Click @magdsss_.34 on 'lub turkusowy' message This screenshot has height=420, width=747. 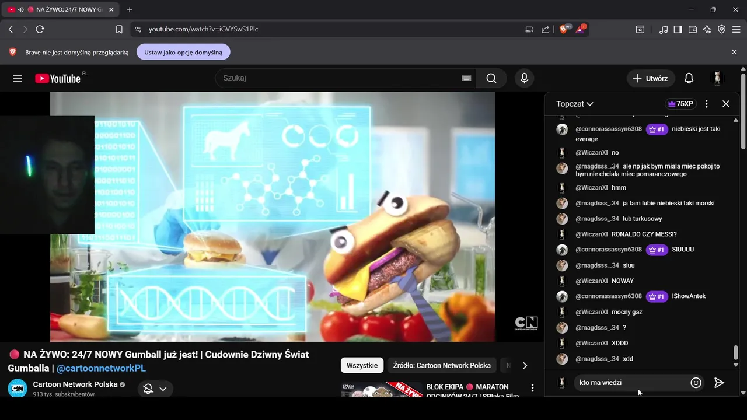pos(597,219)
